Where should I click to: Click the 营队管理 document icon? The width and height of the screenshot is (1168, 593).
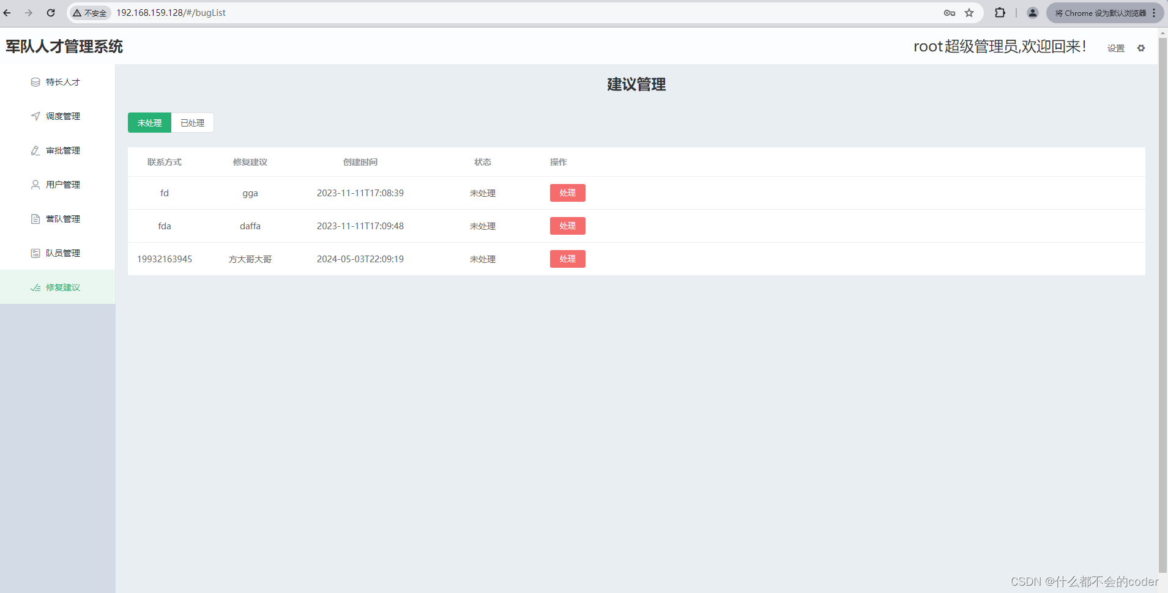35,219
